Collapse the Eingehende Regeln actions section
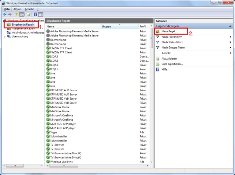 (230, 26)
